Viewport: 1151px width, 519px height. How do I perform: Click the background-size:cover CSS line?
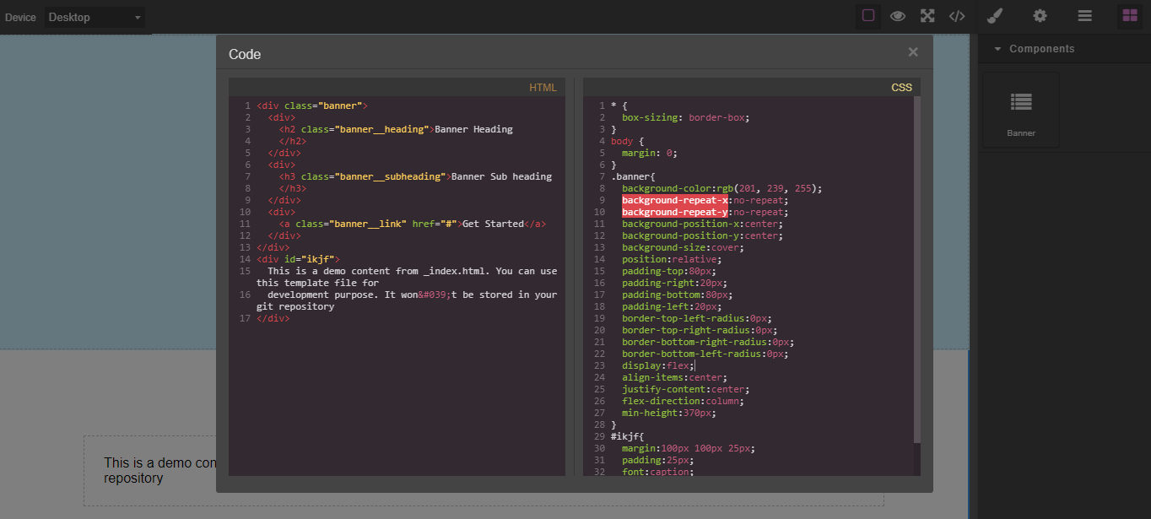click(x=683, y=248)
